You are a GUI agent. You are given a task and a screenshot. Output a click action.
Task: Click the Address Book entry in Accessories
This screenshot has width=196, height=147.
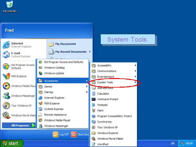coord(114,88)
